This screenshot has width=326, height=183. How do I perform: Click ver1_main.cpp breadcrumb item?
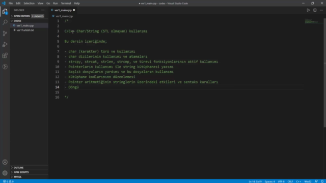click(64, 16)
